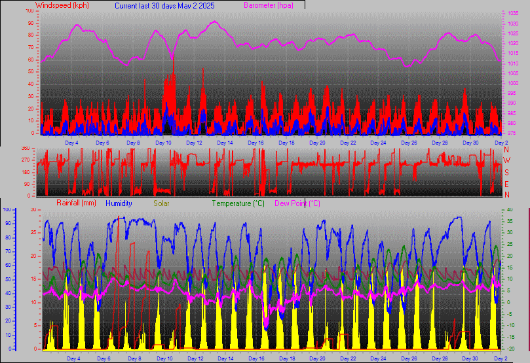The height and width of the screenshot is (363, 530).
Task: Select '-15' on the green temperature axis
Action: (x=510, y=337)
